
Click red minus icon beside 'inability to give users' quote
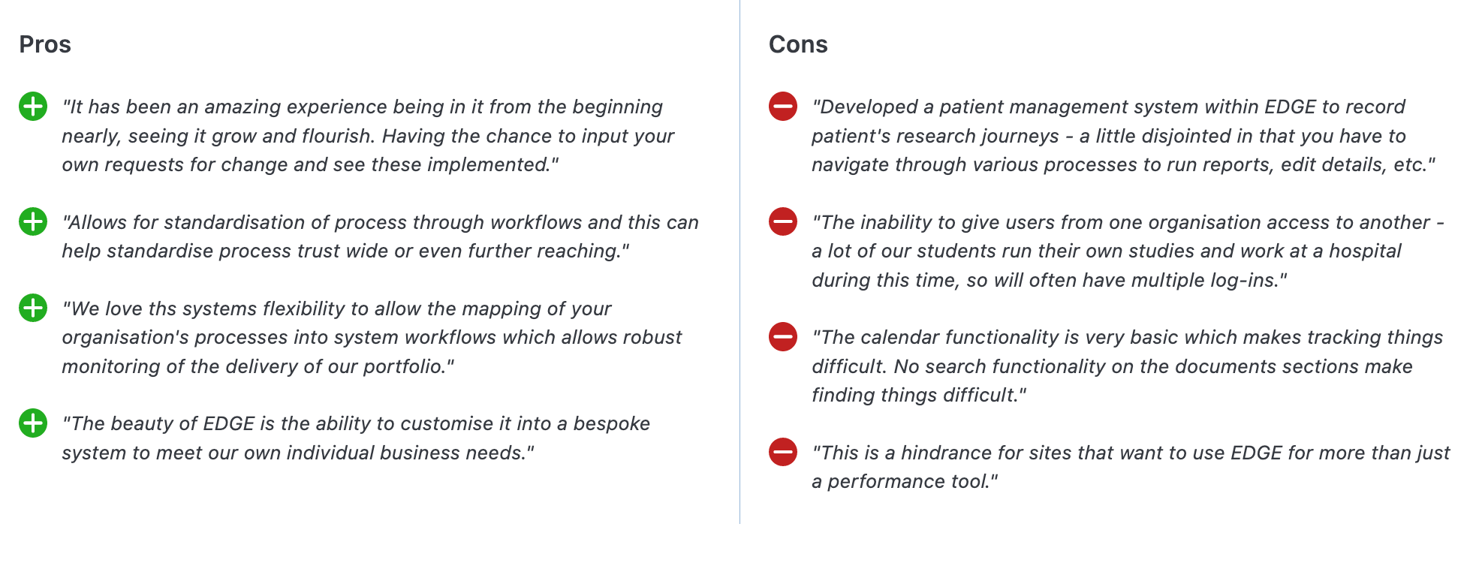coord(783,221)
